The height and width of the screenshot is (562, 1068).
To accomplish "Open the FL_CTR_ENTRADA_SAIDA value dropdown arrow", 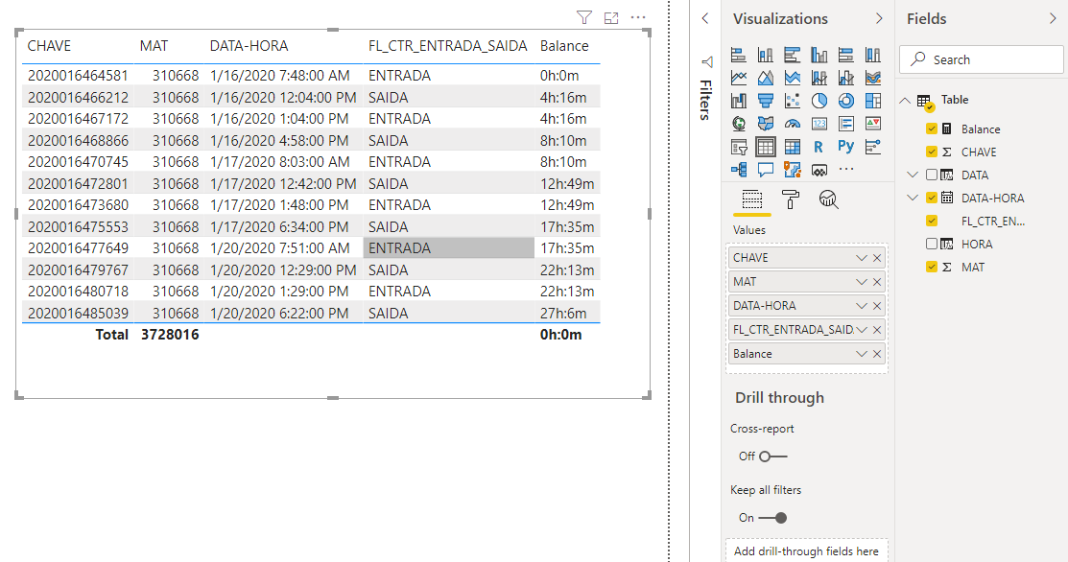I will (x=861, y=330).
